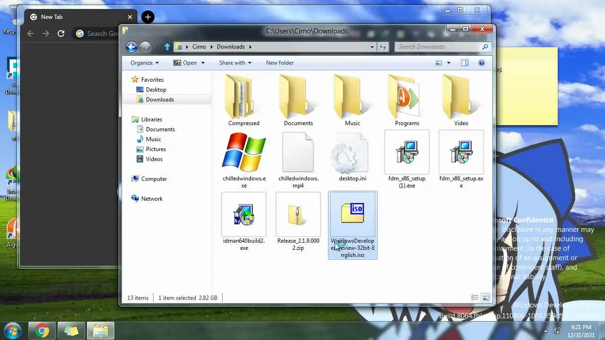Select desktop.ini file
Viewport: 605px width, 340px height.
click(353, 156)
